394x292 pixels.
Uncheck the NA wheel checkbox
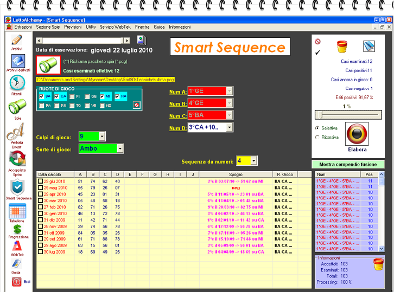point(117,96)
